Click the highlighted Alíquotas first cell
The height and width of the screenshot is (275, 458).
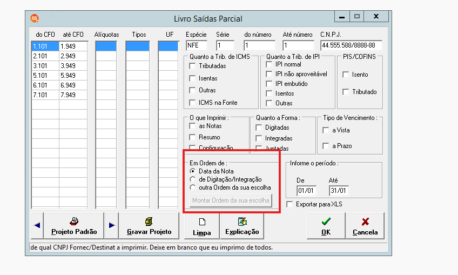(106, 46)
